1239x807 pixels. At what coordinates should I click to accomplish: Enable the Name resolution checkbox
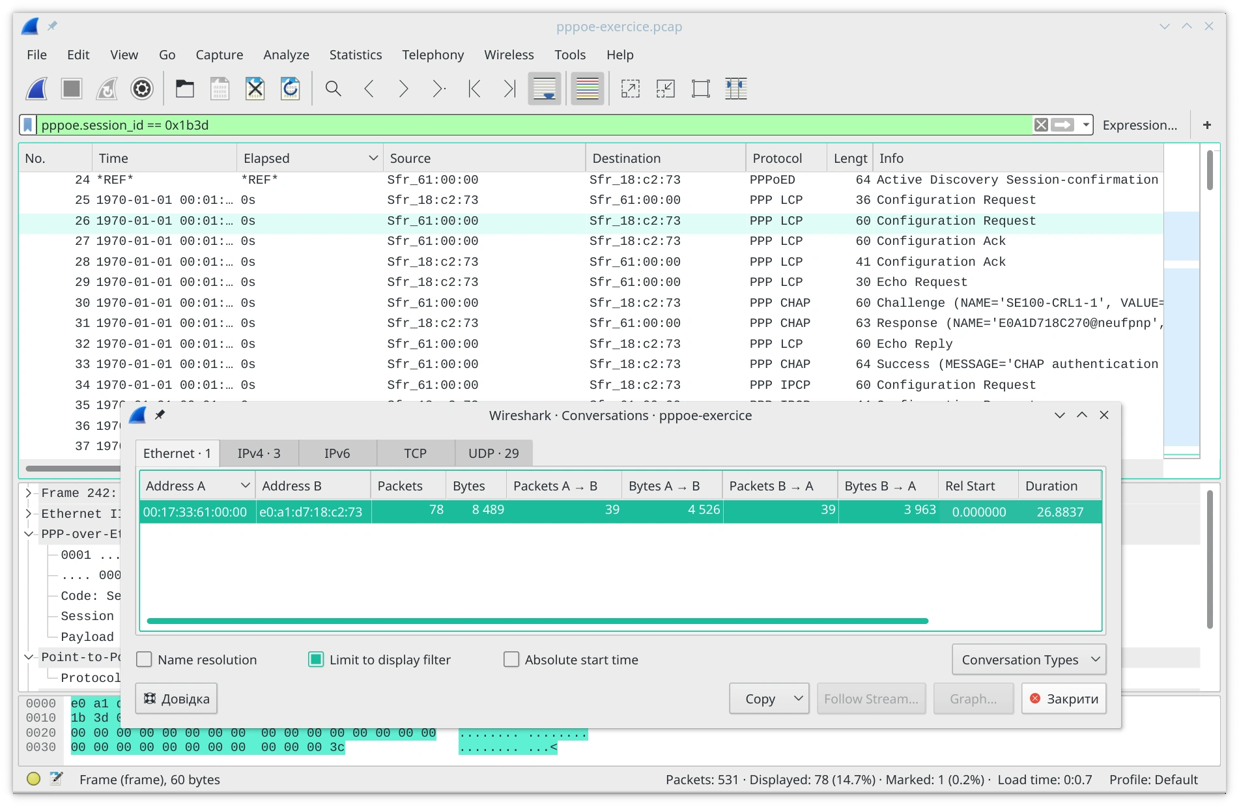(144, 660)
